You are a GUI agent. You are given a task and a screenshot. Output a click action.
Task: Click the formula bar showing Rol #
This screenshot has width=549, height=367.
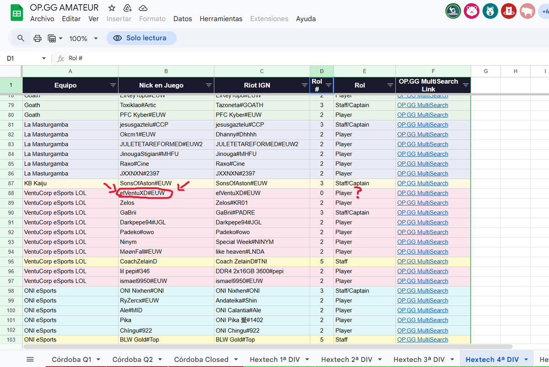click(307, 59)
